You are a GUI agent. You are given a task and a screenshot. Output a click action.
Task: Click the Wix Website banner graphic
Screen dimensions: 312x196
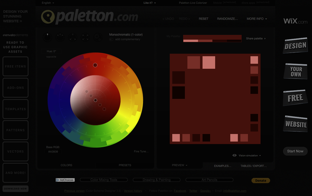[x=295, y=124]
